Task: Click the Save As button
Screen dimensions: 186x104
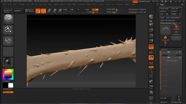Action: [176, 9]
